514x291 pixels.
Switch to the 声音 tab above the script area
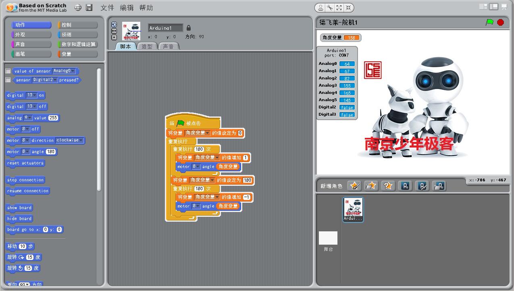click(x=169, y=46)
